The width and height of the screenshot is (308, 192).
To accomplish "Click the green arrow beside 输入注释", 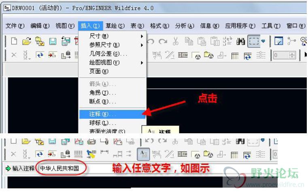I will pos(8,169).
